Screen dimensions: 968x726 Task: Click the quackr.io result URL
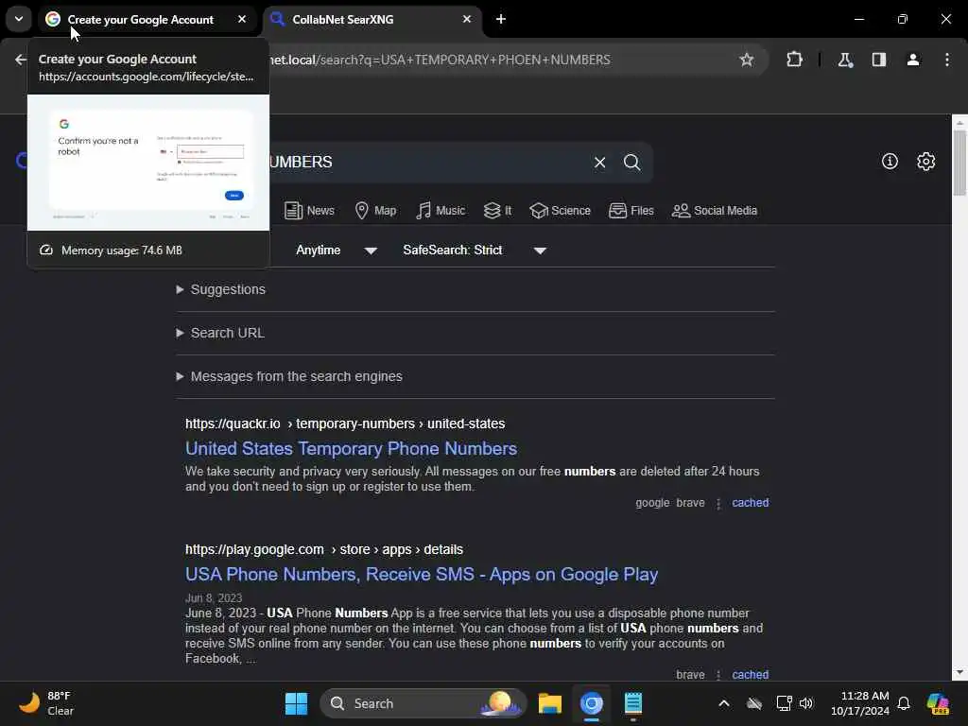[345, 423]
